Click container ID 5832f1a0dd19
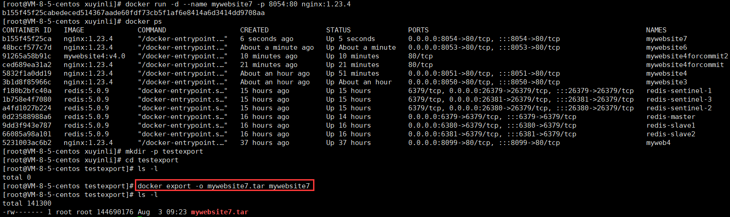This screenshot has height=217, width=730. (x=27, y=73)
